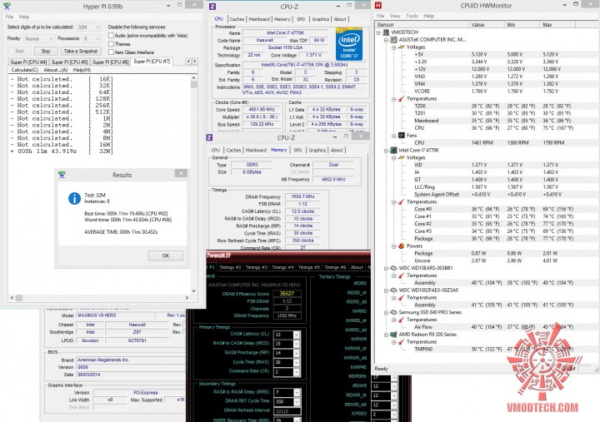Click the Hyper PI app icon in its title bar
600x422 pixels.
tap(7, 7)
